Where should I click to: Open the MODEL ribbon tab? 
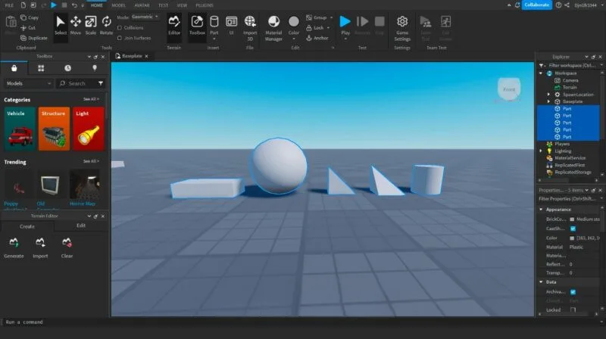119,5
